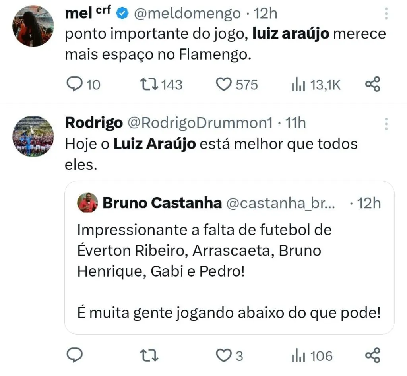Reply to Rodrigo's tweet
Screen dimensions: 407x376
click(x=73, y=355)
